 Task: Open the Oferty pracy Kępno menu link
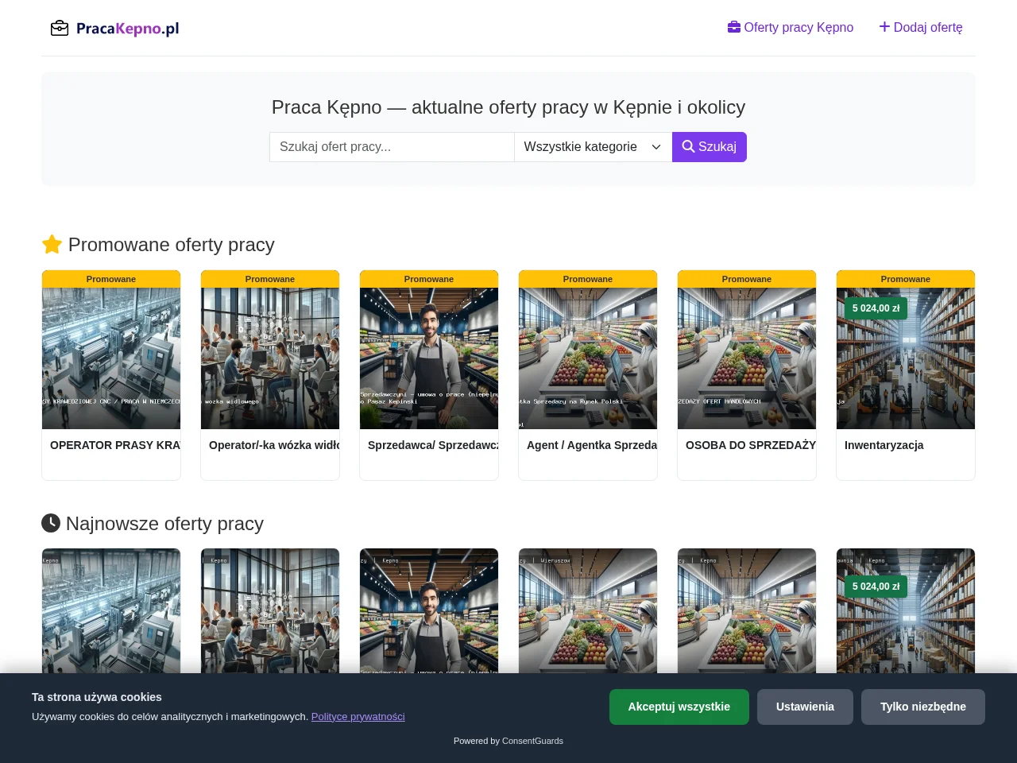(791, 27)
